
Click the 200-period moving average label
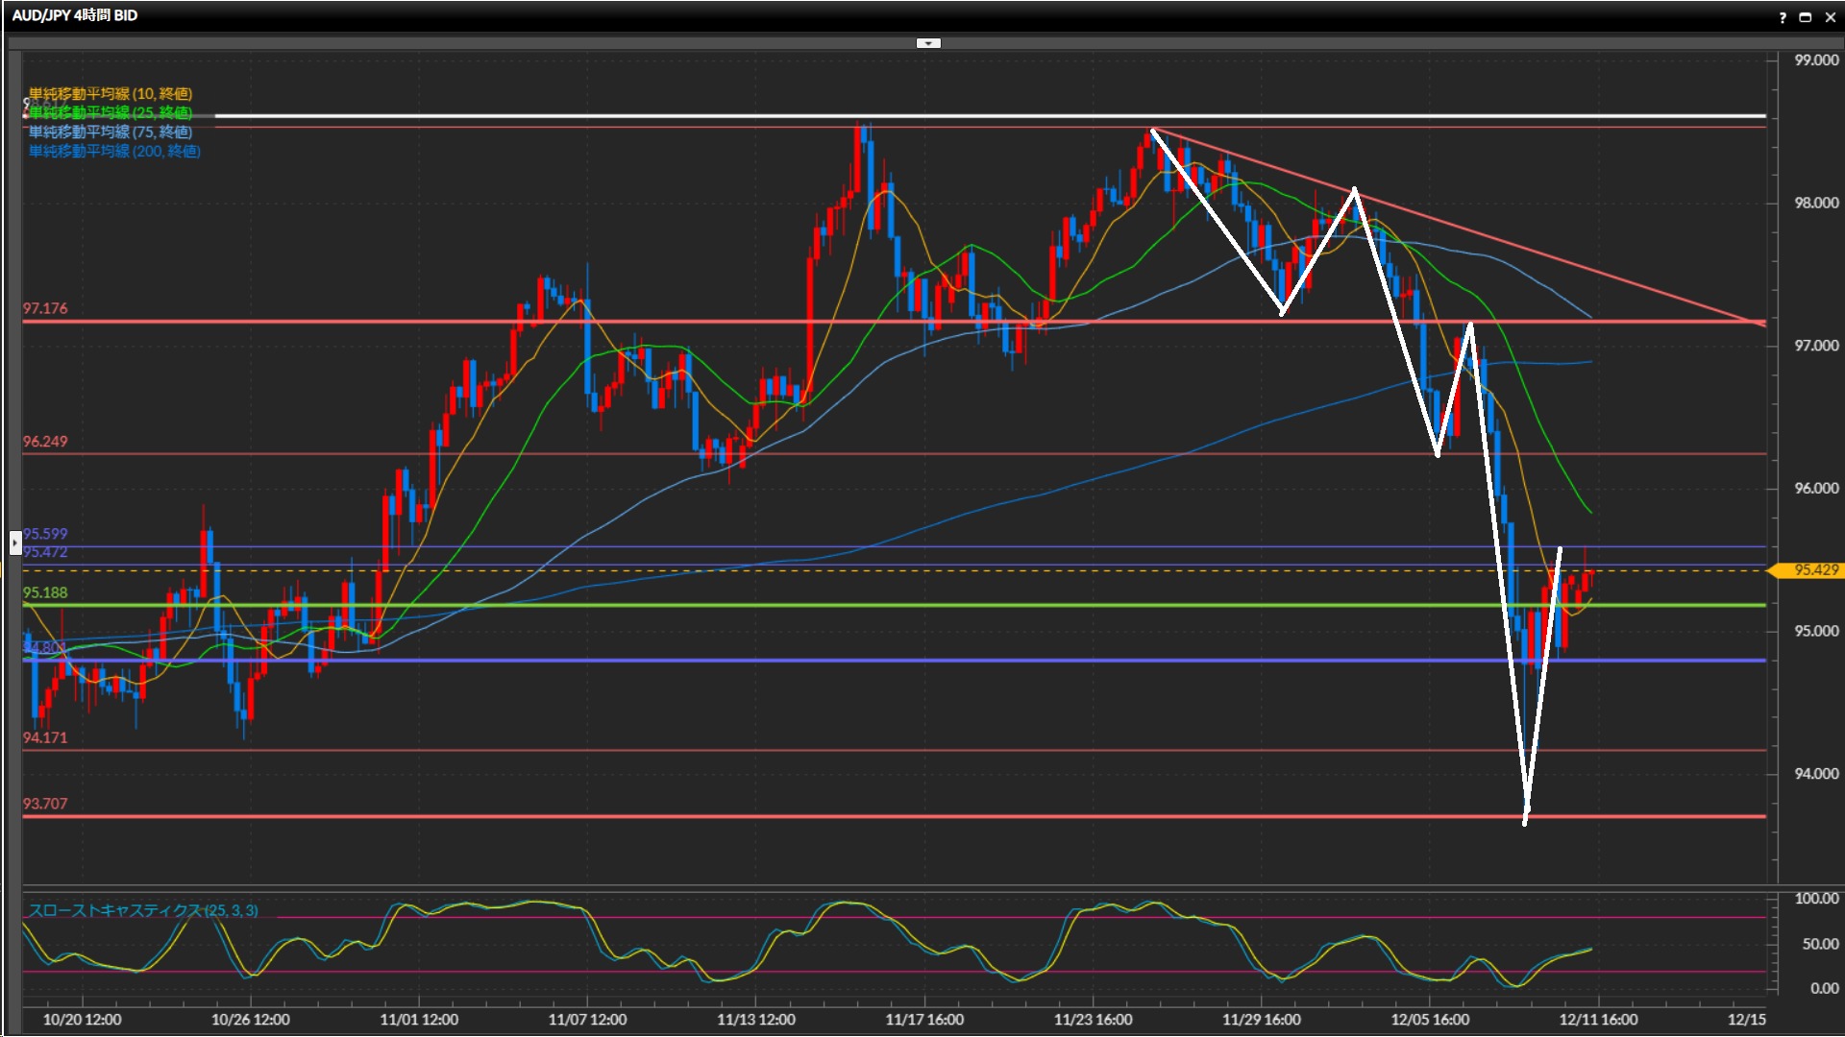(x=114, y=151)
